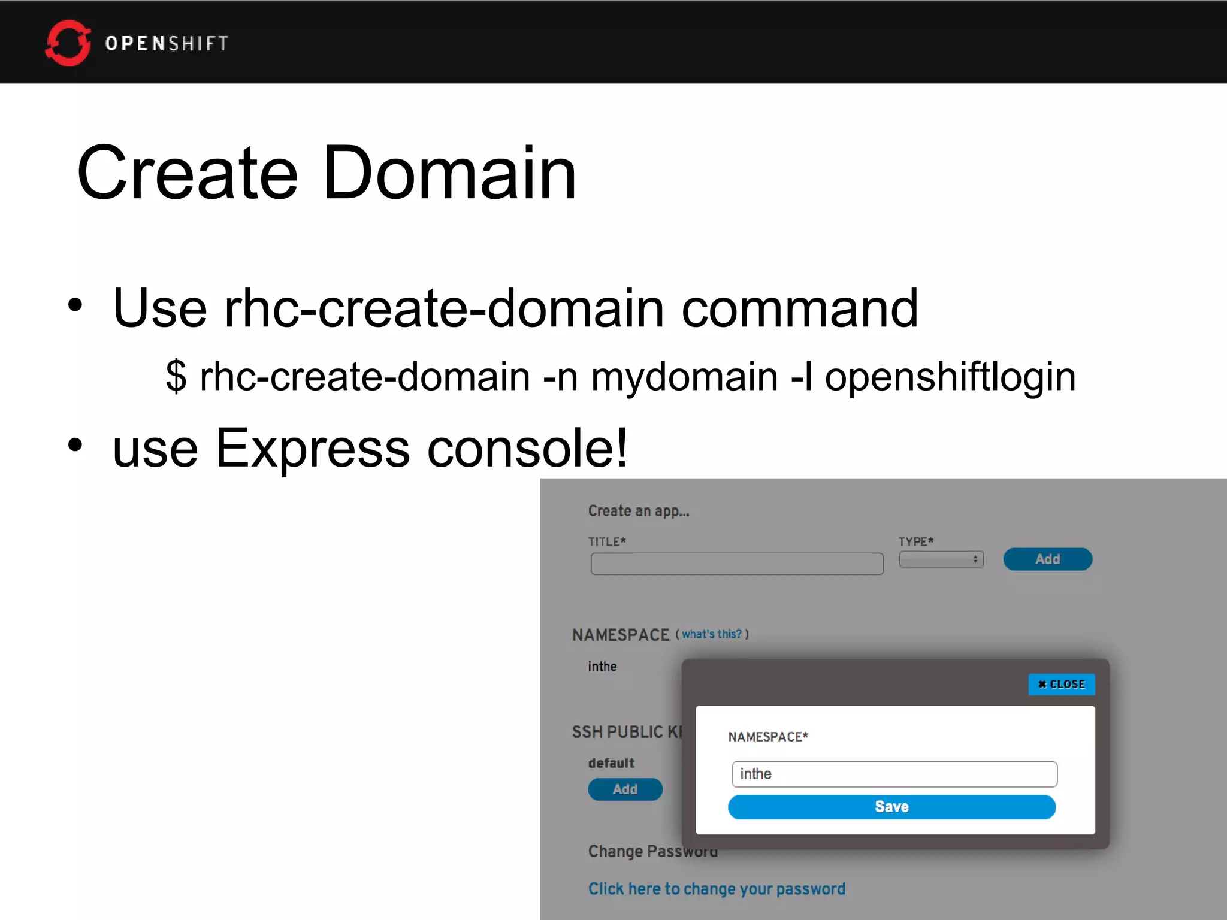Image resolution: width=1227 pixels, height=920 pixels.
Task: Click the OpenShift logo icon
Action: [x=68, y=43]
